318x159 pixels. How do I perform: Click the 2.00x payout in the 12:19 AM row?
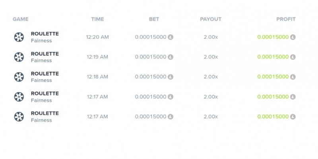tap(211, 57)
